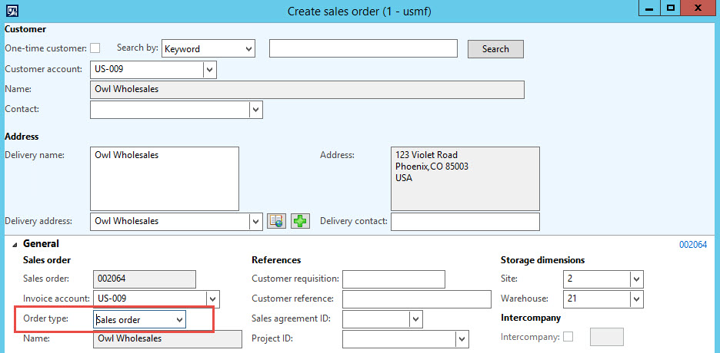Click the application icon in title bar

click(x=13, y=11)
